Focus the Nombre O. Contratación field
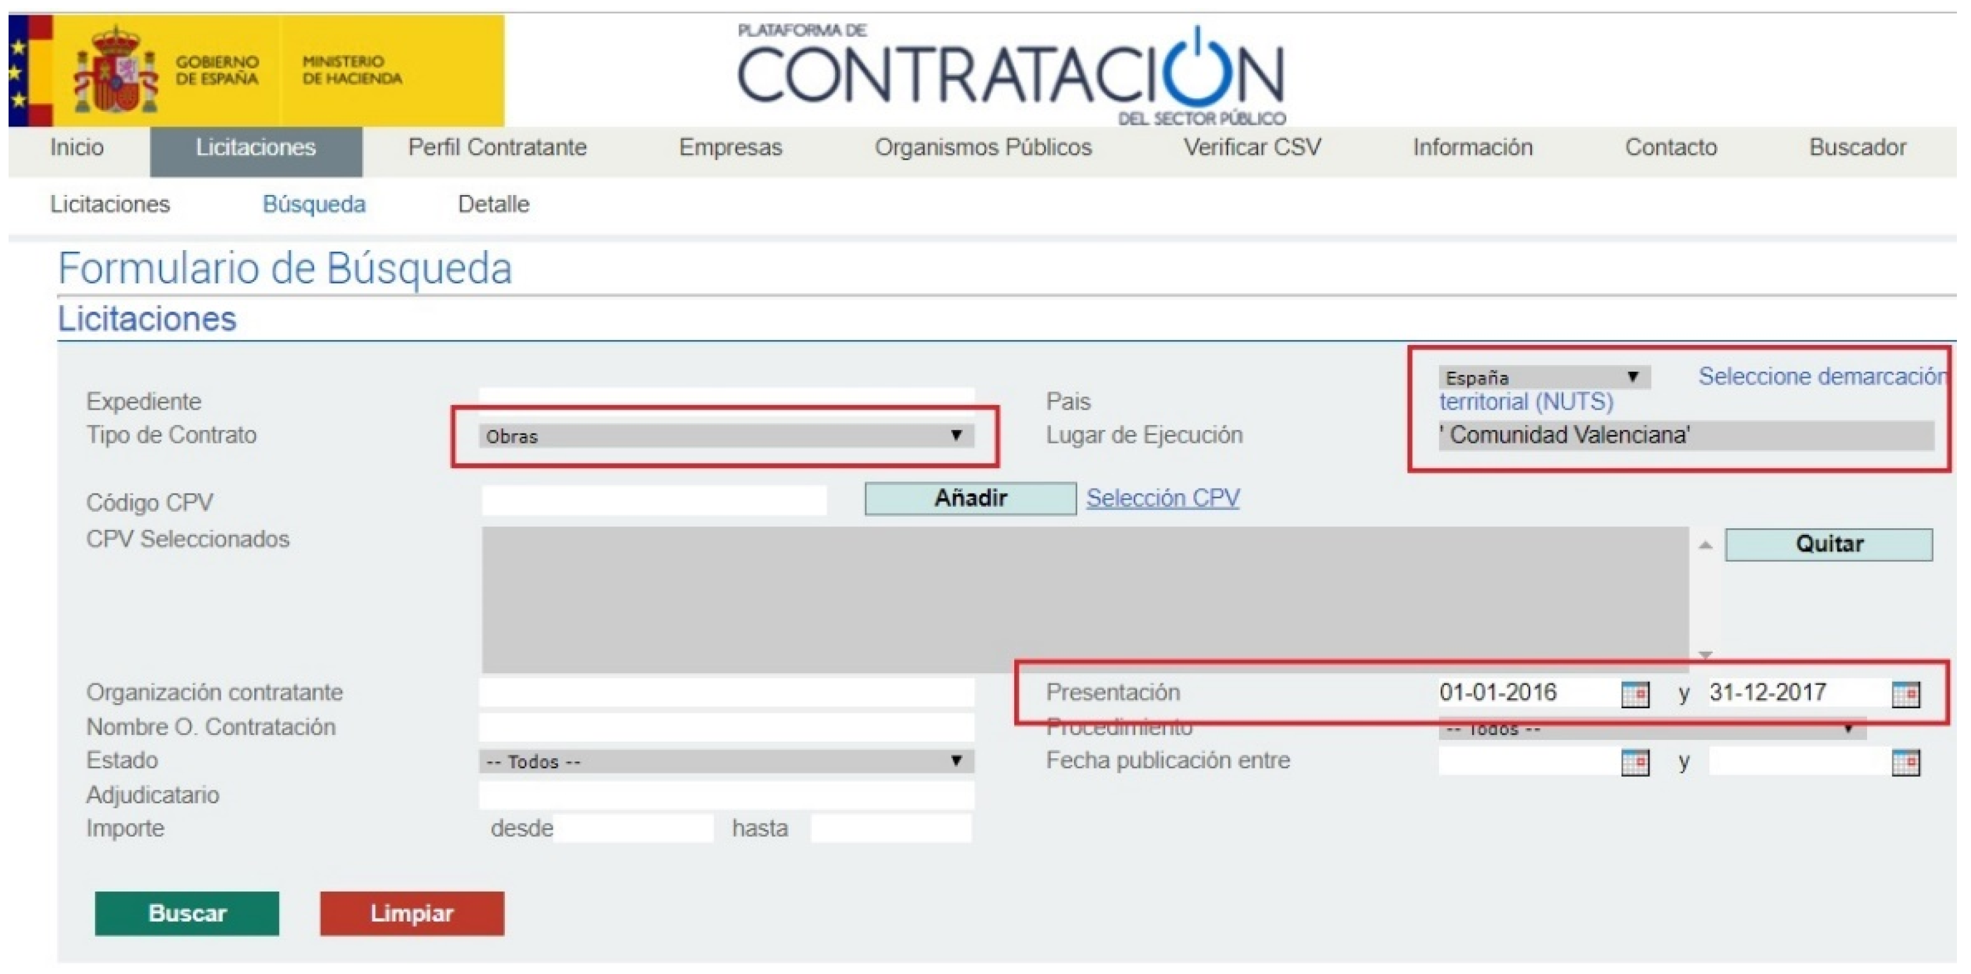1971x974 pixels. point(726,727)
